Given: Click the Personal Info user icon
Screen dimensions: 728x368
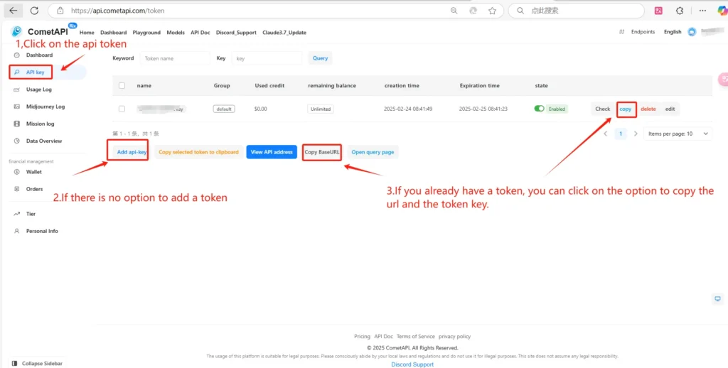Looking at the screenshot, I should point(17,231).
